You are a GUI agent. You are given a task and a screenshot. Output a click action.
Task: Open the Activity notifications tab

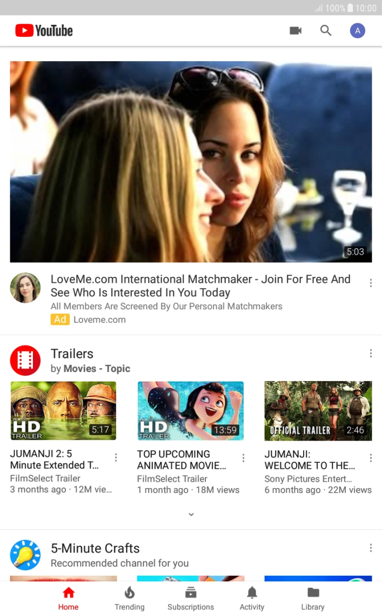point(252,598)
